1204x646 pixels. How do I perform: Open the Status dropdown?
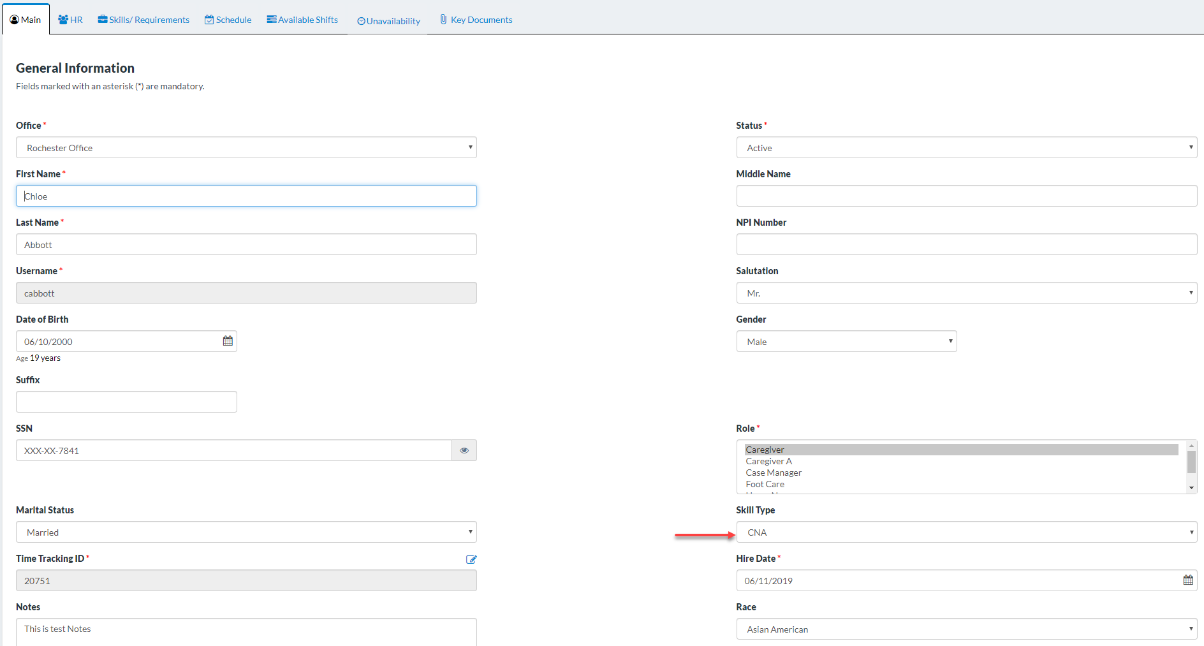(966, 148)
